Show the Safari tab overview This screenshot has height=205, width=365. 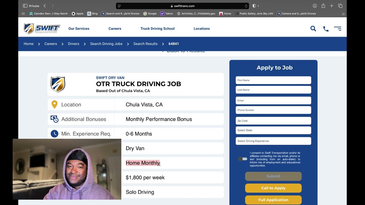point(340,6)
